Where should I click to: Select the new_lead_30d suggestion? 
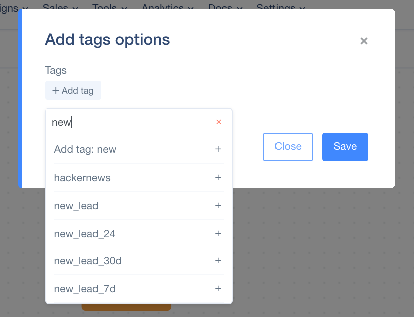pos(88,261)
